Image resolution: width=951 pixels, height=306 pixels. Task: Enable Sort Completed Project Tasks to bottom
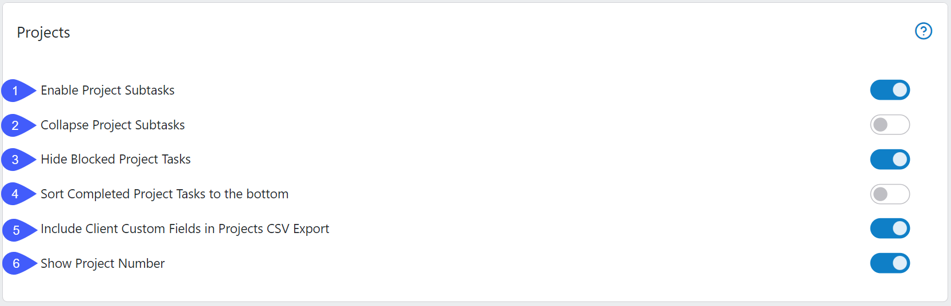click(890, 194)
